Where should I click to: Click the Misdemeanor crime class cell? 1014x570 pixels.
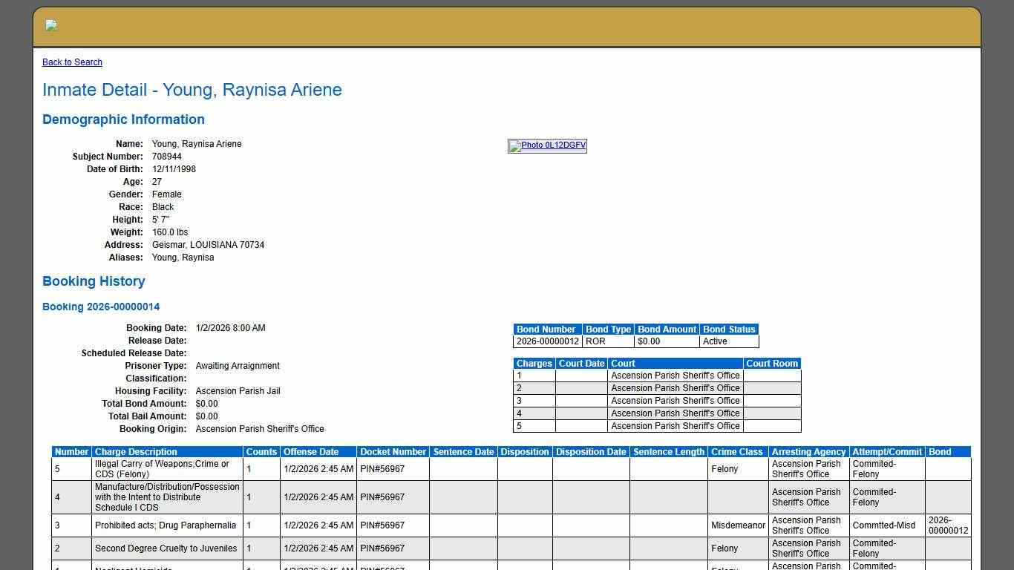(x=738, y=525)
